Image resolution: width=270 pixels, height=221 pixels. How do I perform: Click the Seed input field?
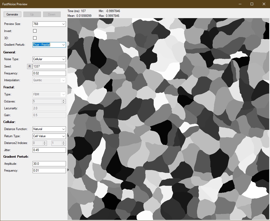pyautogui.click(x=49, y=66)
